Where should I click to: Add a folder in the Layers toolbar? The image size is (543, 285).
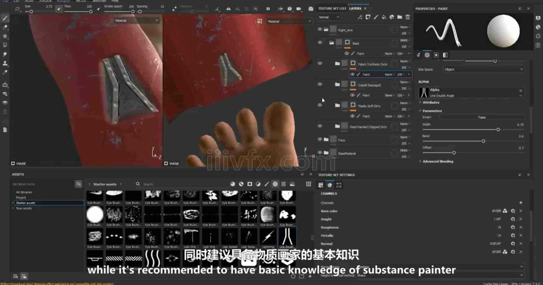pyautogui.click(x=400, y=17)
